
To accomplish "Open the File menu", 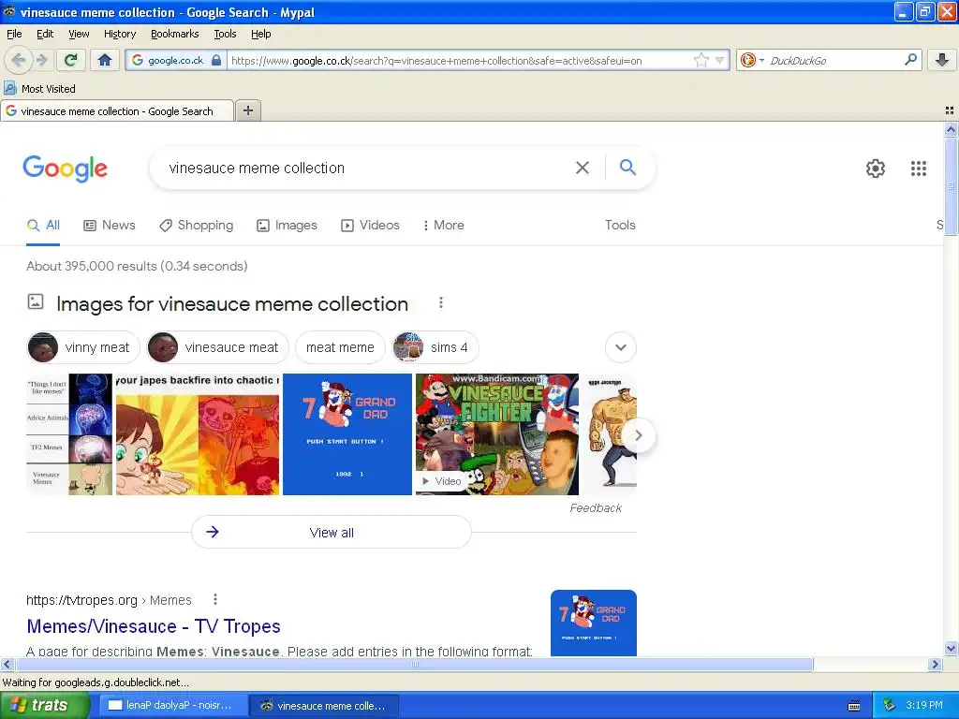I will pyautogui.click(x=14, y=34).
